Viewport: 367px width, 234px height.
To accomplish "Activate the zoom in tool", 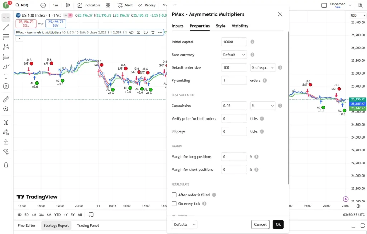I will tap(6, 109).
